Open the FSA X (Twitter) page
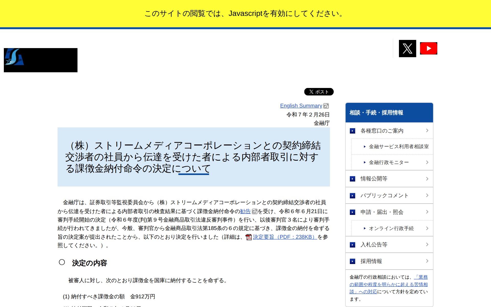 [x=407, y=48]
